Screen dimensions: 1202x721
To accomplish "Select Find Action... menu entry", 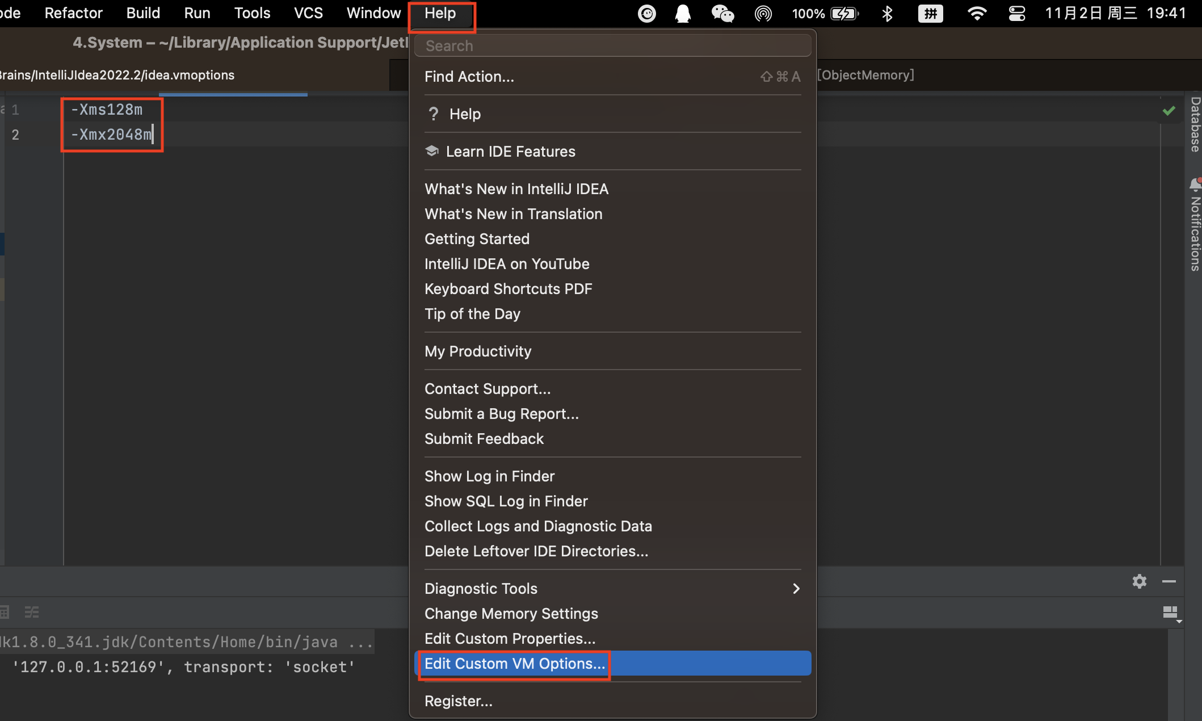I will click(x=612, y=77).
